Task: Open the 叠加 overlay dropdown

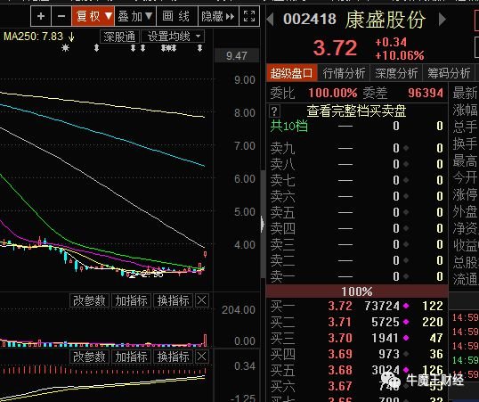Action: click(135, 16)
